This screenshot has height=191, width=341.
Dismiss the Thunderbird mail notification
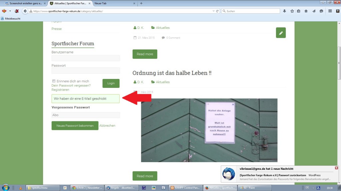coord(336,168)
